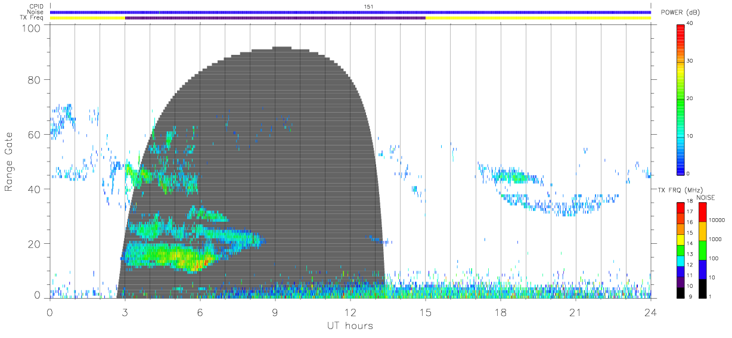
Task: Click the 9 tick of TX FRQ legend
Action: (x=690, y=297)
